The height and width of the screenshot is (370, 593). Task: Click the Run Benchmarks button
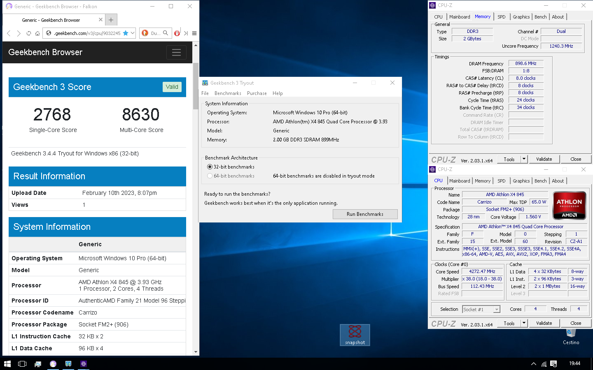(365, 214)
